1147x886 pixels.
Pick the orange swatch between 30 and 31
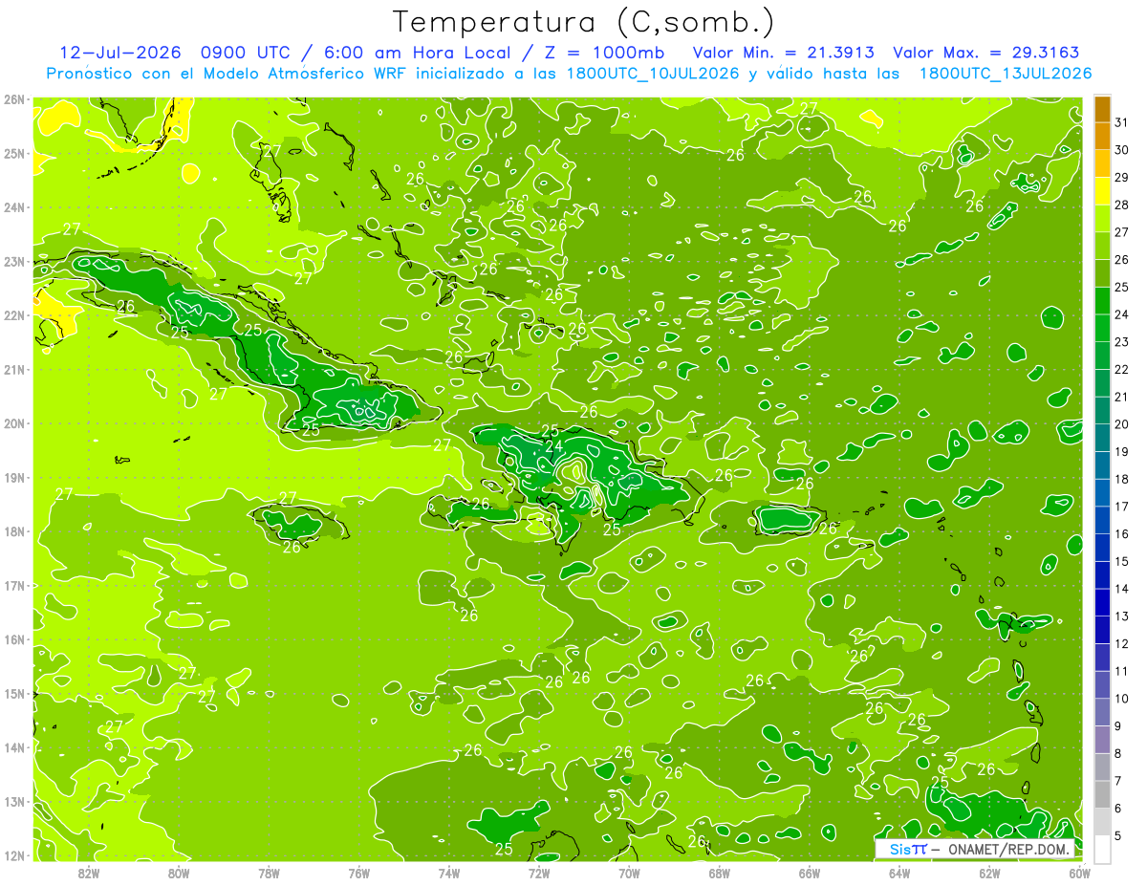[x=1102, y=137]
